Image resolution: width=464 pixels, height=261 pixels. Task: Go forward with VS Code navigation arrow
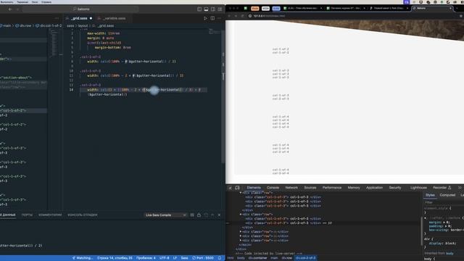tap(17, 9)
